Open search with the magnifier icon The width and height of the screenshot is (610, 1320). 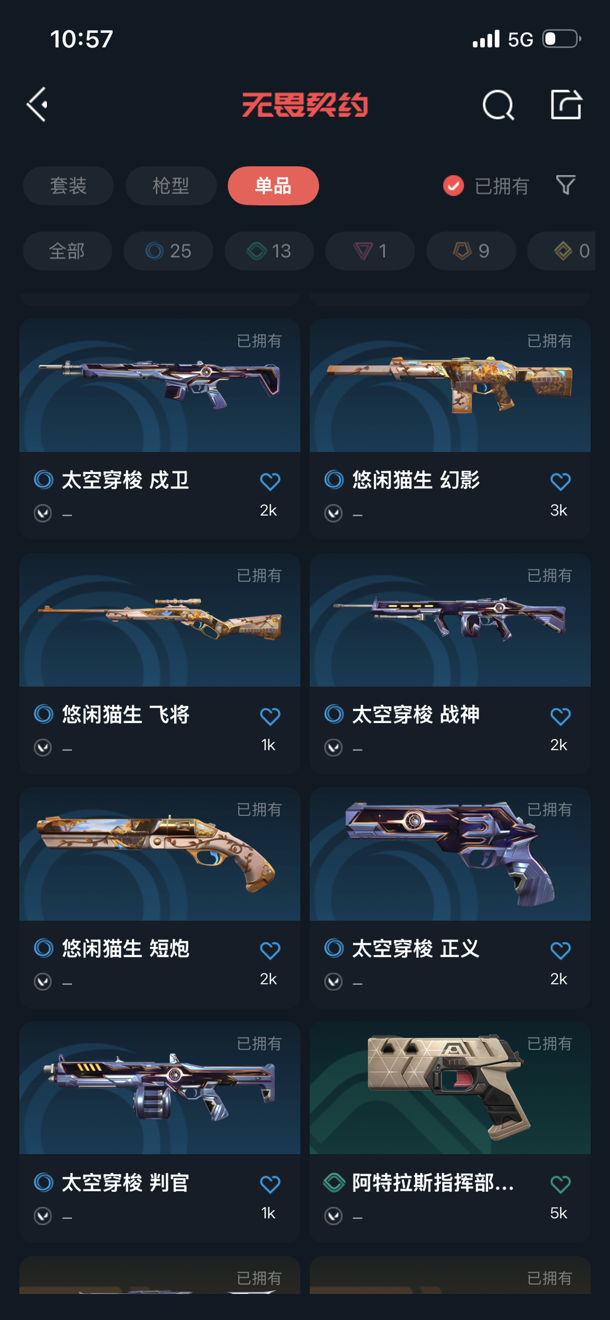(498, 105)
